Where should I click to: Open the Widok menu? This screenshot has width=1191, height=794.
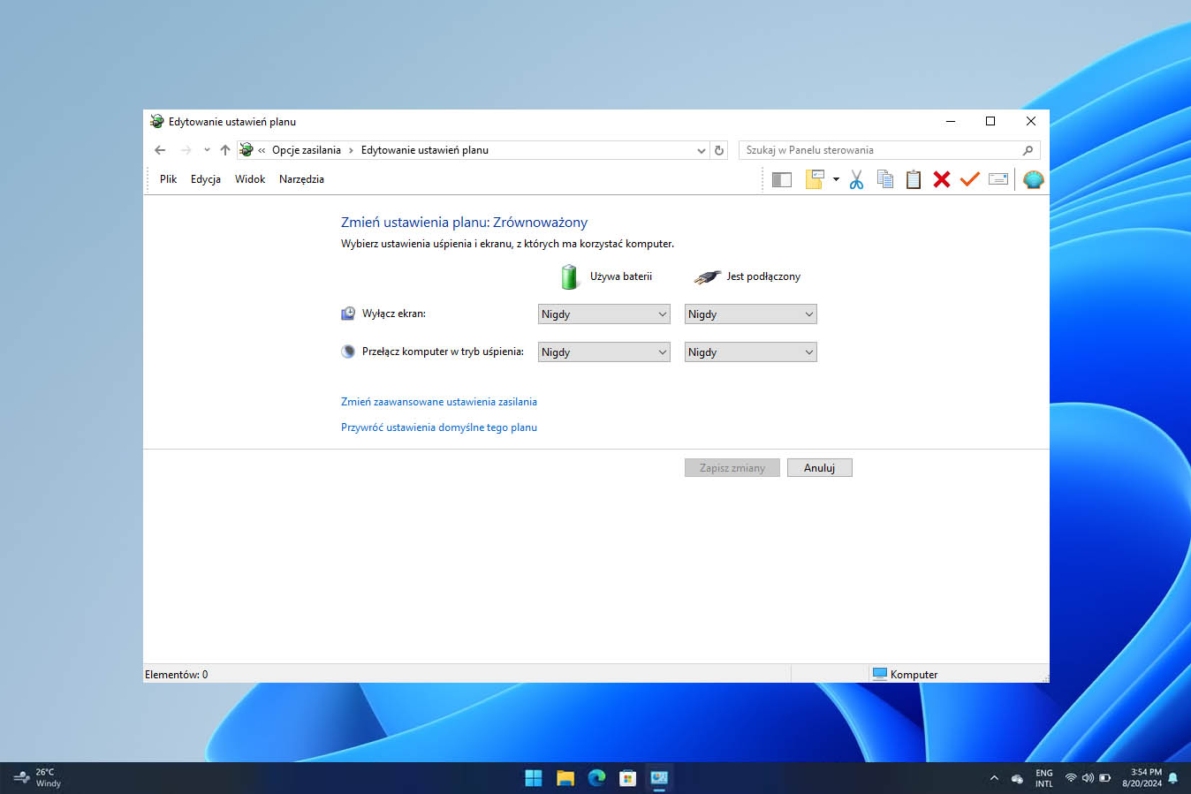tap(250, 179)
